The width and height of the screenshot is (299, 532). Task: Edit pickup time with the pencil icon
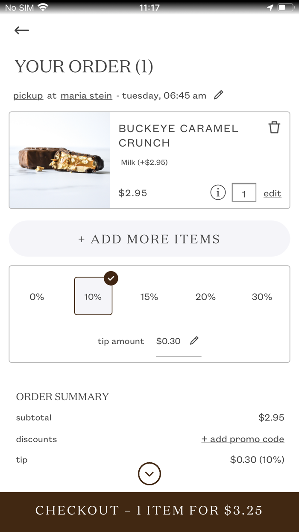[x=219, y=95]
